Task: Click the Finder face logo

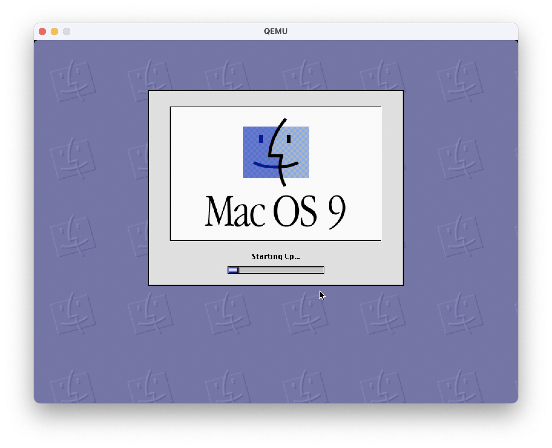Action: (x=276, y=152)
